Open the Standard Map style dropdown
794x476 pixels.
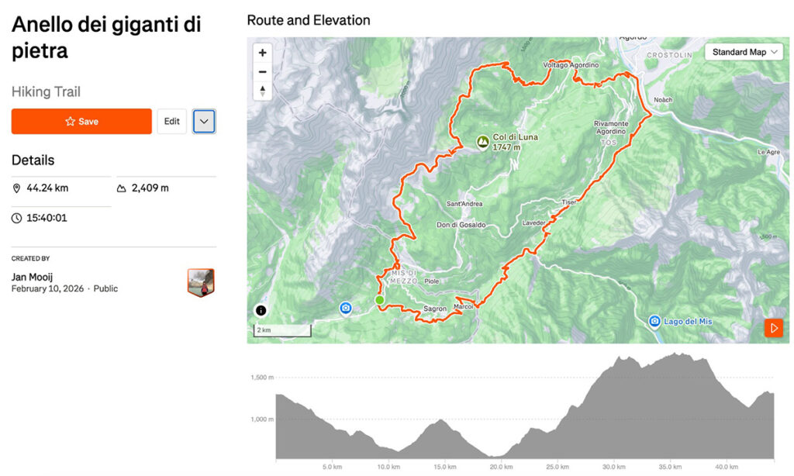point(744,52)
